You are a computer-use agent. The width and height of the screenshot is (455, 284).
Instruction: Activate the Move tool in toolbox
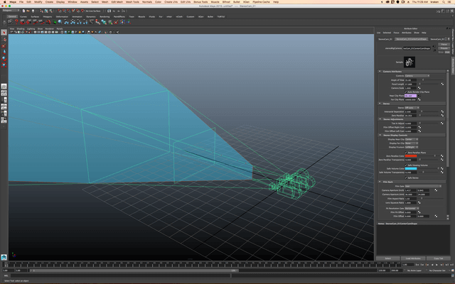click(x=4, y=52)
